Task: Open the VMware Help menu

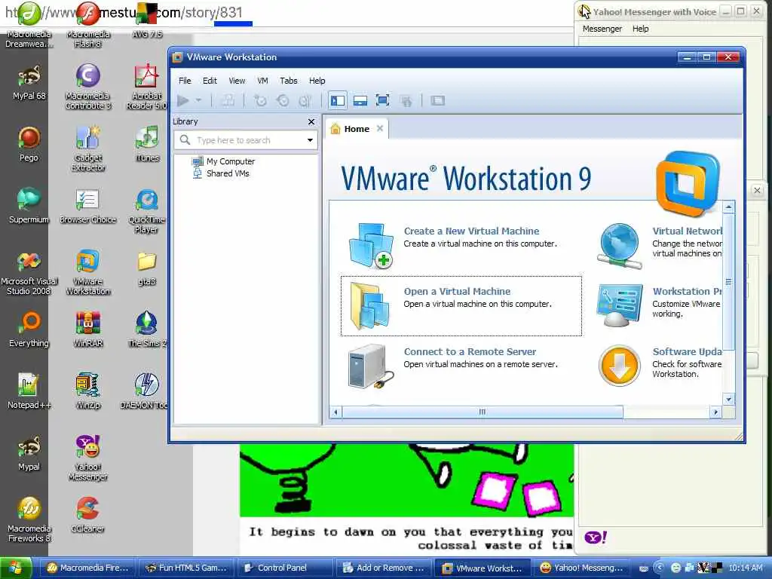Action: coord(317,81)
